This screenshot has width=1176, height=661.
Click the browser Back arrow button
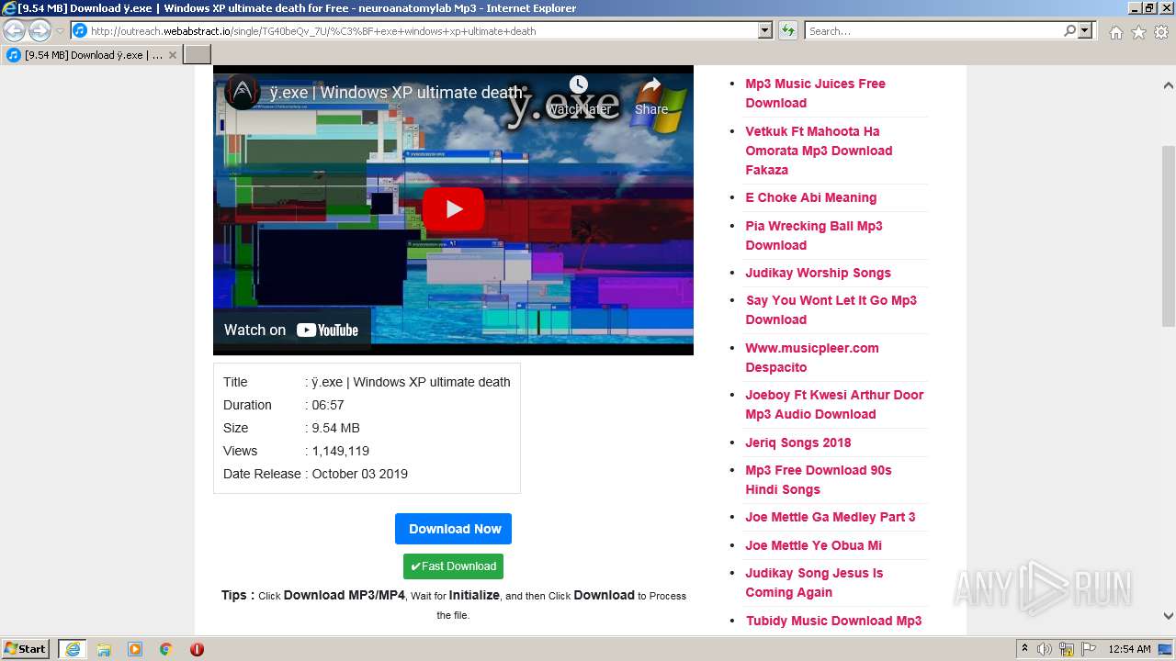point(15,30)
